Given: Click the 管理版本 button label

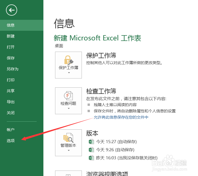Looking at the screenshot, I should point(68,145).
